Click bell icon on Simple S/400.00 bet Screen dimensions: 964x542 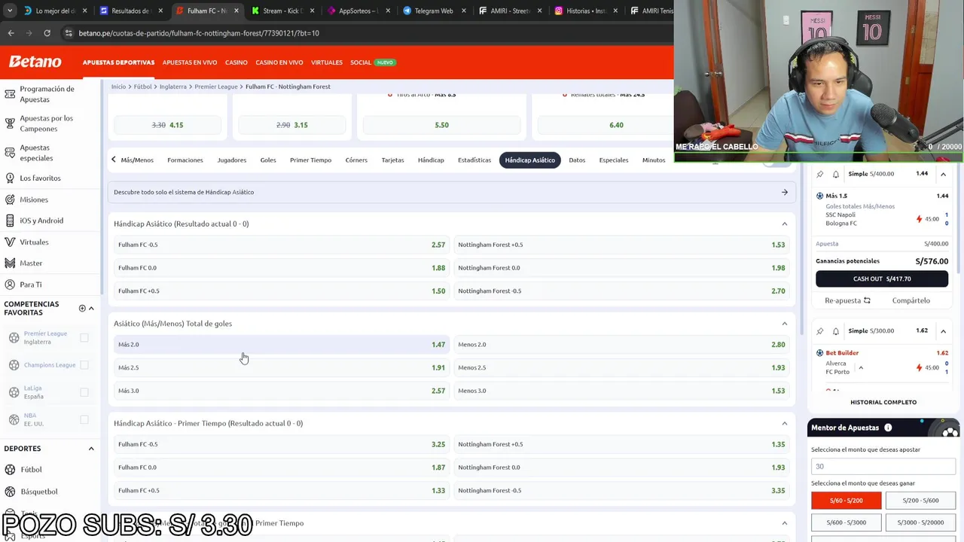[836, 174]
